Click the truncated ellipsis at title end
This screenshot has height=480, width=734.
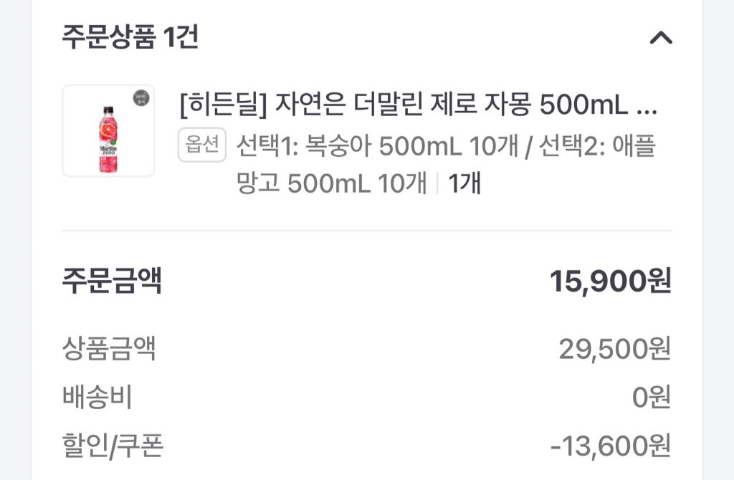tap(647, 107)
